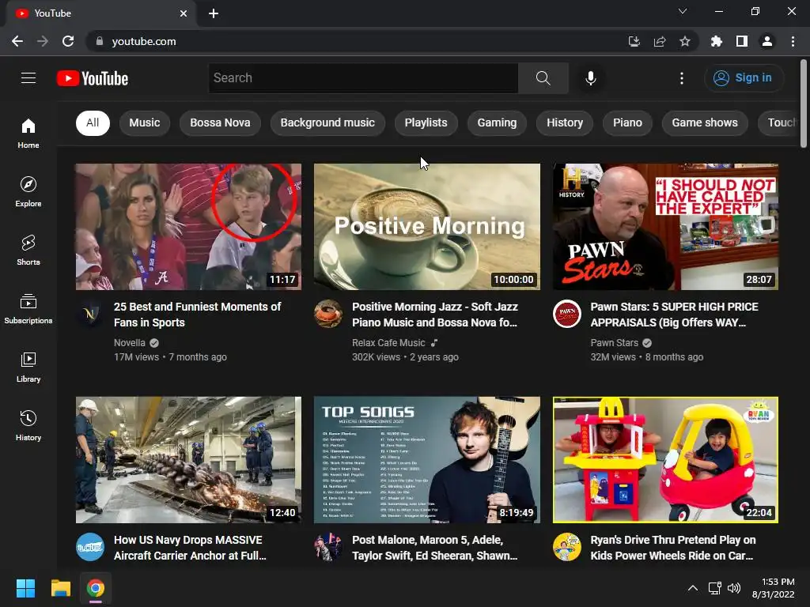This screenshot has height=607, width=810.
Task: Click Ryan's channel avatar
Action: 566,547
